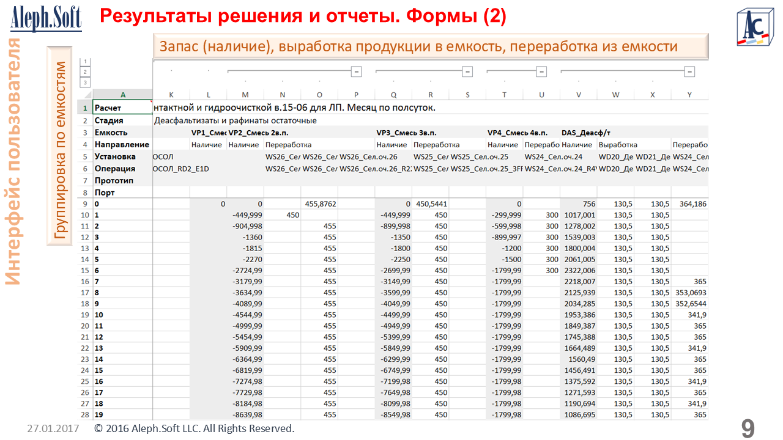Select column V header
Viewport: 783px width, 440px height.
tap(578, 95)
